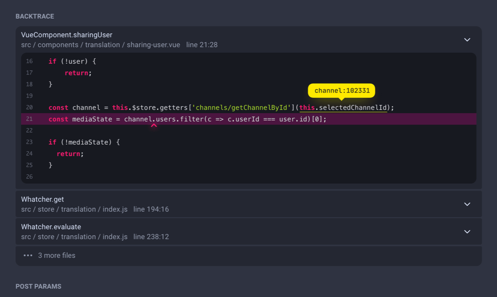Click the three-dots icon beside more files
Screen dimensions: 497x297
28,256
